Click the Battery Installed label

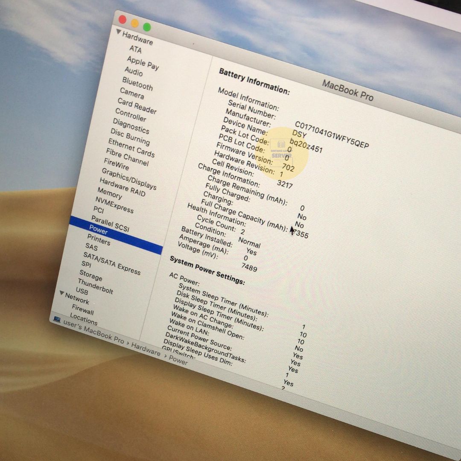pyautogui.click(x=207, y=236)
